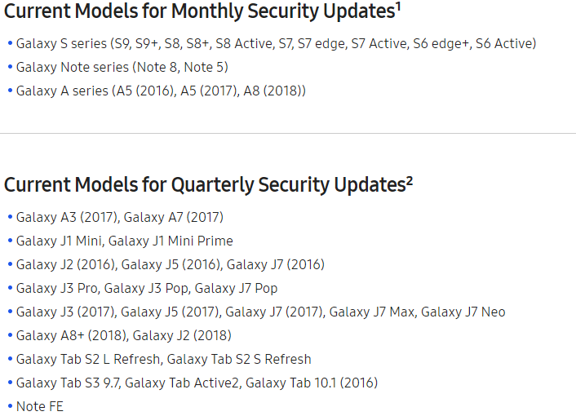Click the Current Models for Quarterly Security Updates heading
576x416 pixels.
click(204, 185)
